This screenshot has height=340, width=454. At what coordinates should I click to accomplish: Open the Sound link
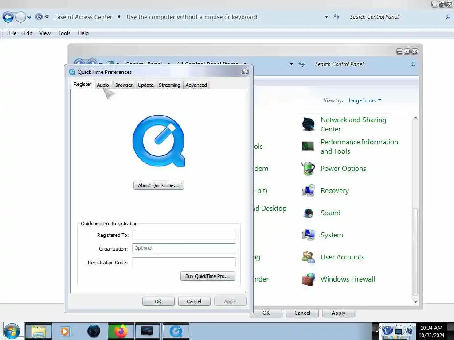tap(330, 213)
